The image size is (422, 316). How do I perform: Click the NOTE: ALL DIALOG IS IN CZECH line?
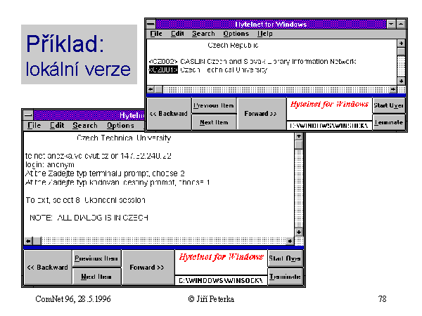point(89,218)
